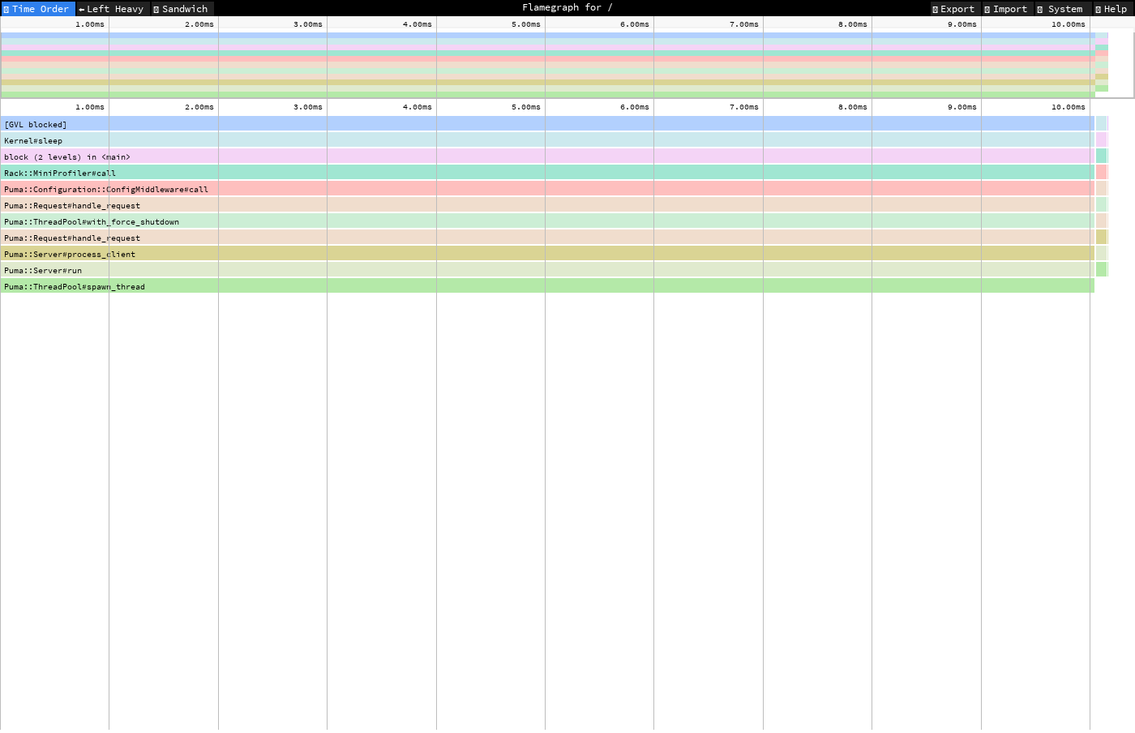Toggle Left Heavy ordering mode
The width and height of the screenshot is (1135, 733).
point(111,9)
